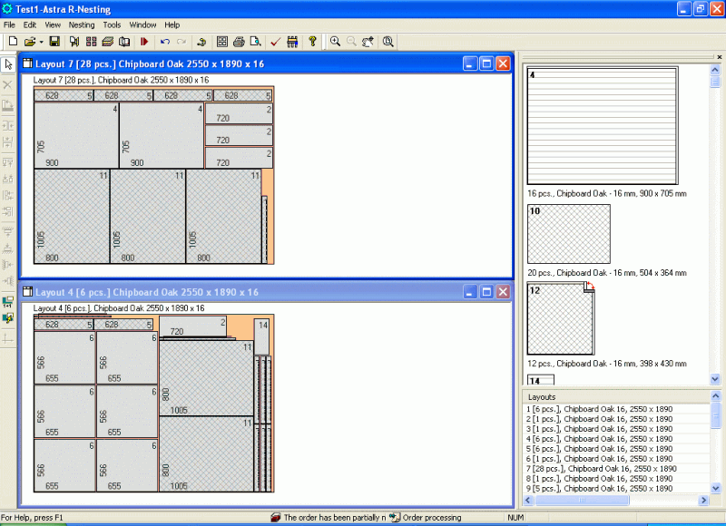726x526 pixels.
Task: Click part thumbnail 4 (900 x 705 mm)
Action: click(x=603, y=127)
